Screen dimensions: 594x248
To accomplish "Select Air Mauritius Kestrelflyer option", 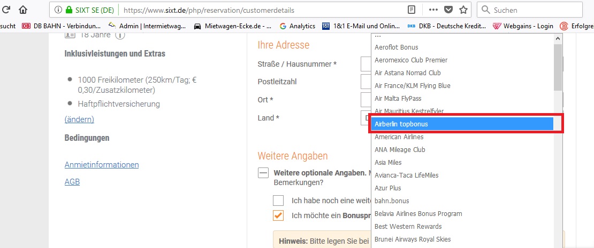I will point(462,111).
